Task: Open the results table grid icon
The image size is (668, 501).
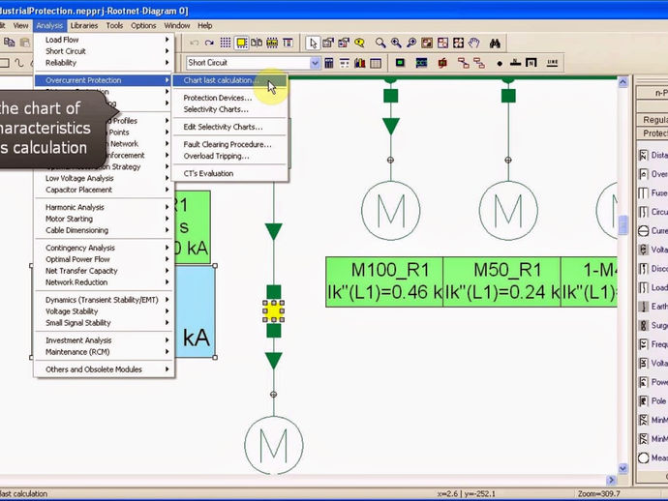Action: pos(376,63)
